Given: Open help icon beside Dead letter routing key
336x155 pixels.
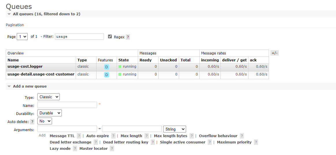Looking at the screenshot, I should 153,142.
